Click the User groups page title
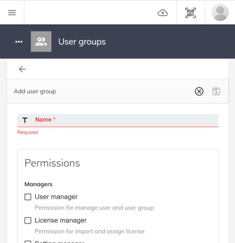 tap(82, 42)
